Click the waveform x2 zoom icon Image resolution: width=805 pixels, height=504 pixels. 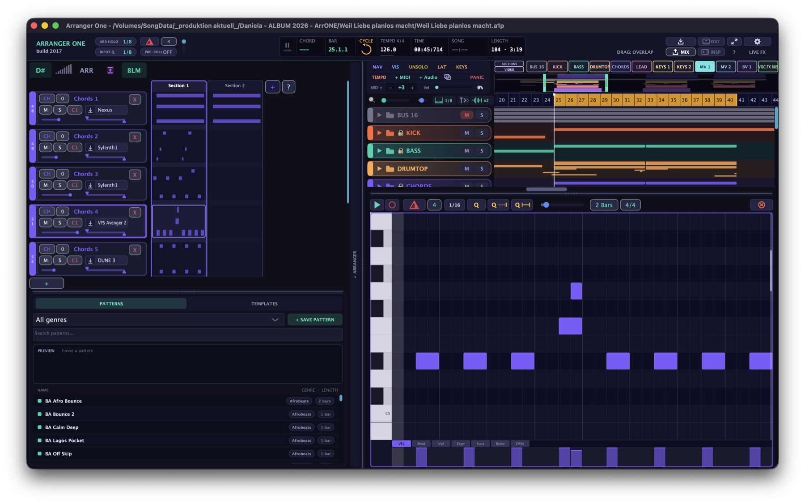coord(481,100)
